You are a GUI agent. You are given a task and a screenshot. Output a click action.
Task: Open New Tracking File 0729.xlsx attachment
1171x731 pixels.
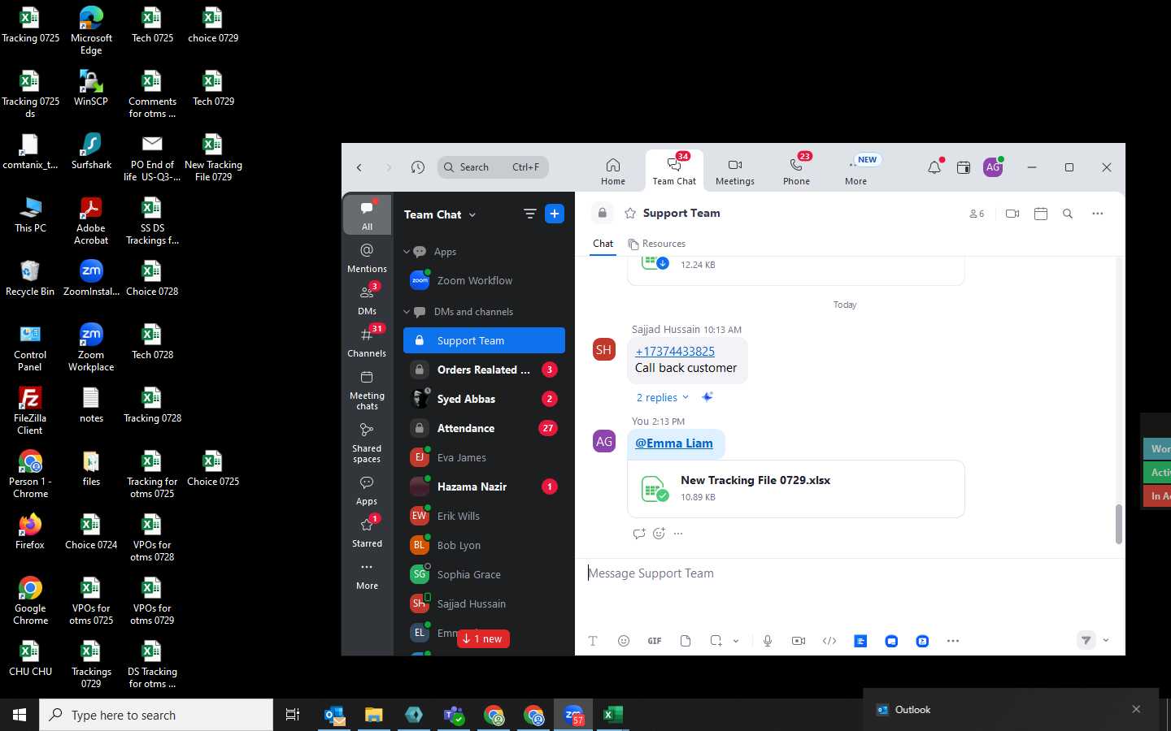click(x=795, y=489)
